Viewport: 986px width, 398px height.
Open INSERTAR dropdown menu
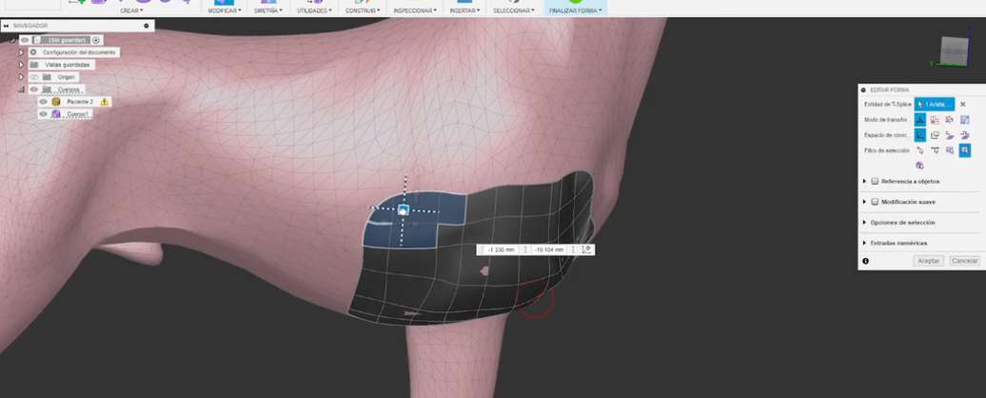[464, 10]
